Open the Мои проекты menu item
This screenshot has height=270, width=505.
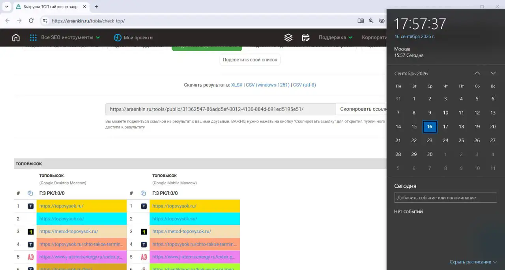click(138, 38)
